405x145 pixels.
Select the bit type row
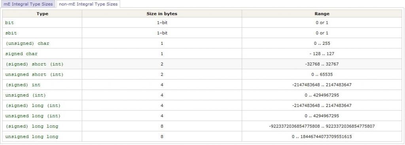point(202,23)
